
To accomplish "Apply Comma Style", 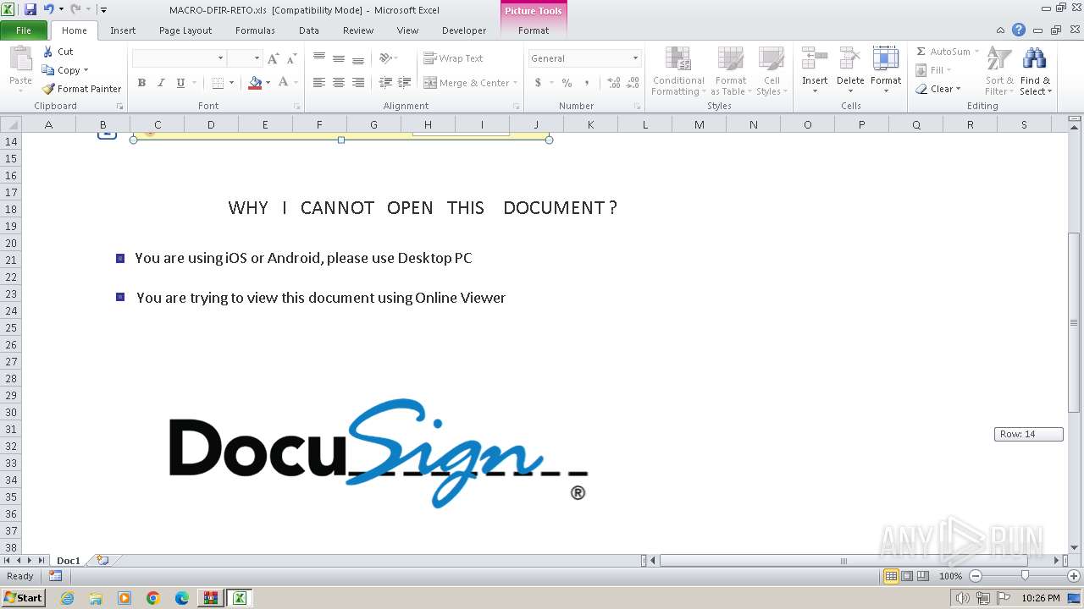I will tap(586, 83).
